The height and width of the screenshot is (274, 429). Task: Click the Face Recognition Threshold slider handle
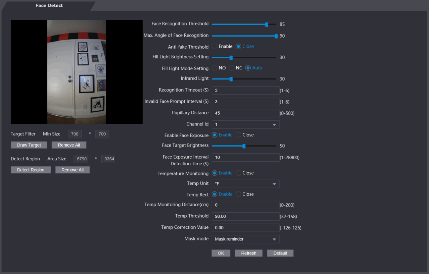(x=267, y=24)
